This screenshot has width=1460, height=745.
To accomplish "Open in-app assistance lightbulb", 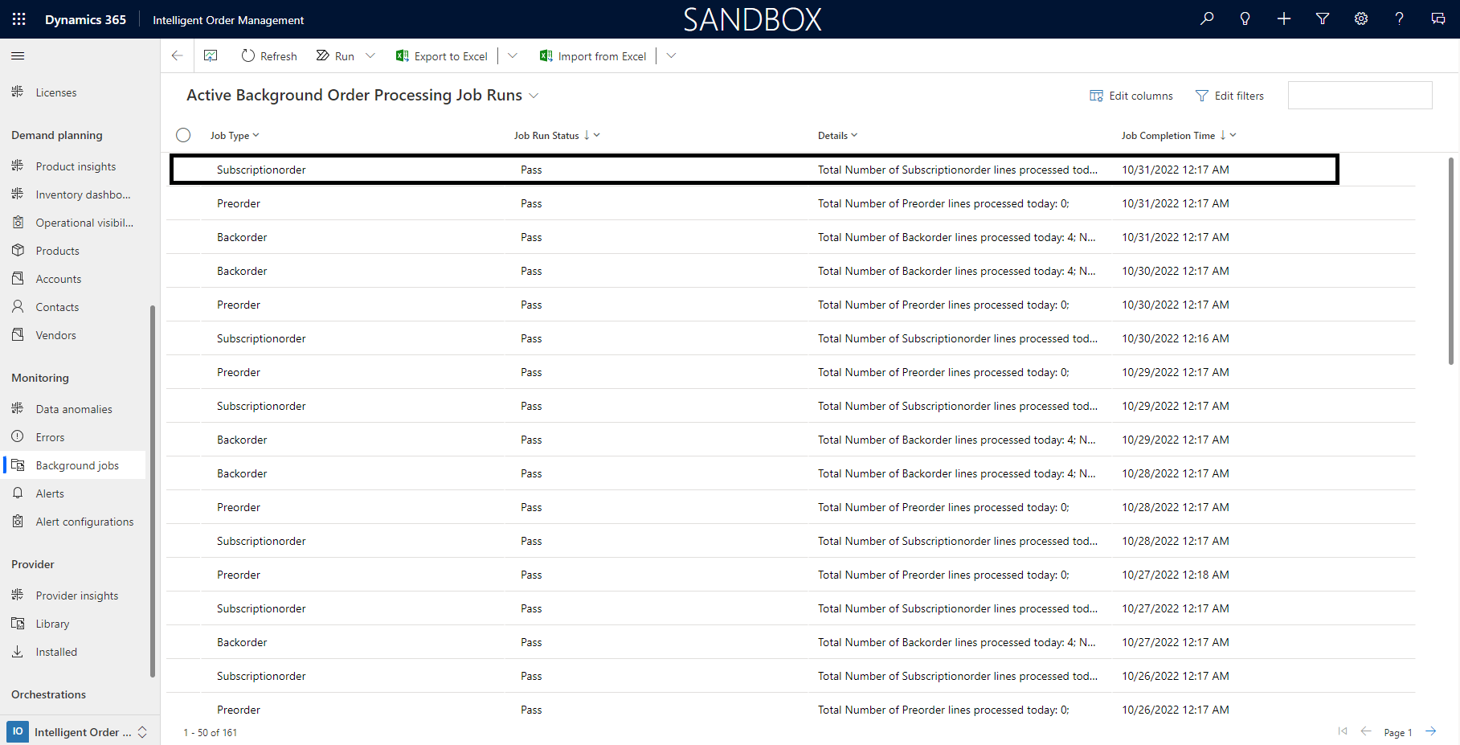I will click(1245, 18).
